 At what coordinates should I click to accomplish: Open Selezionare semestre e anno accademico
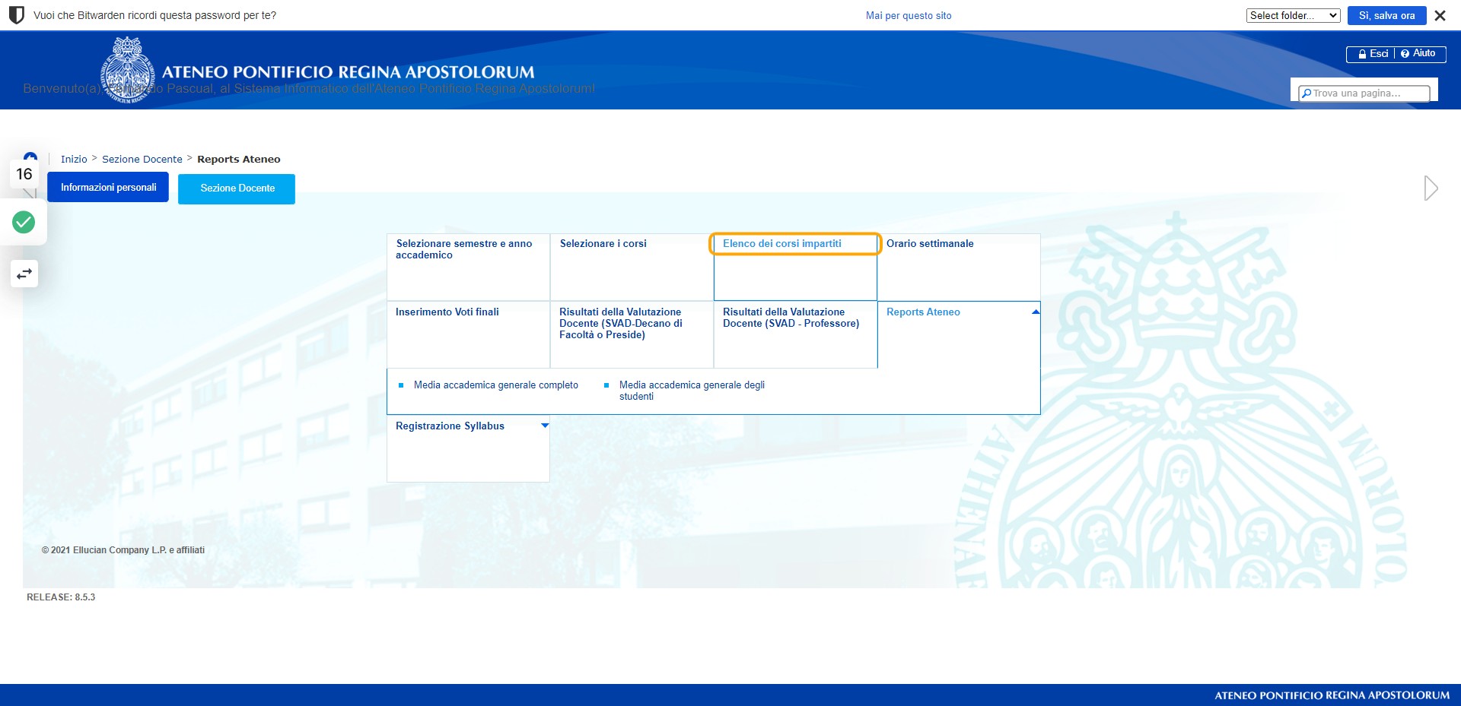click(468, 267)
